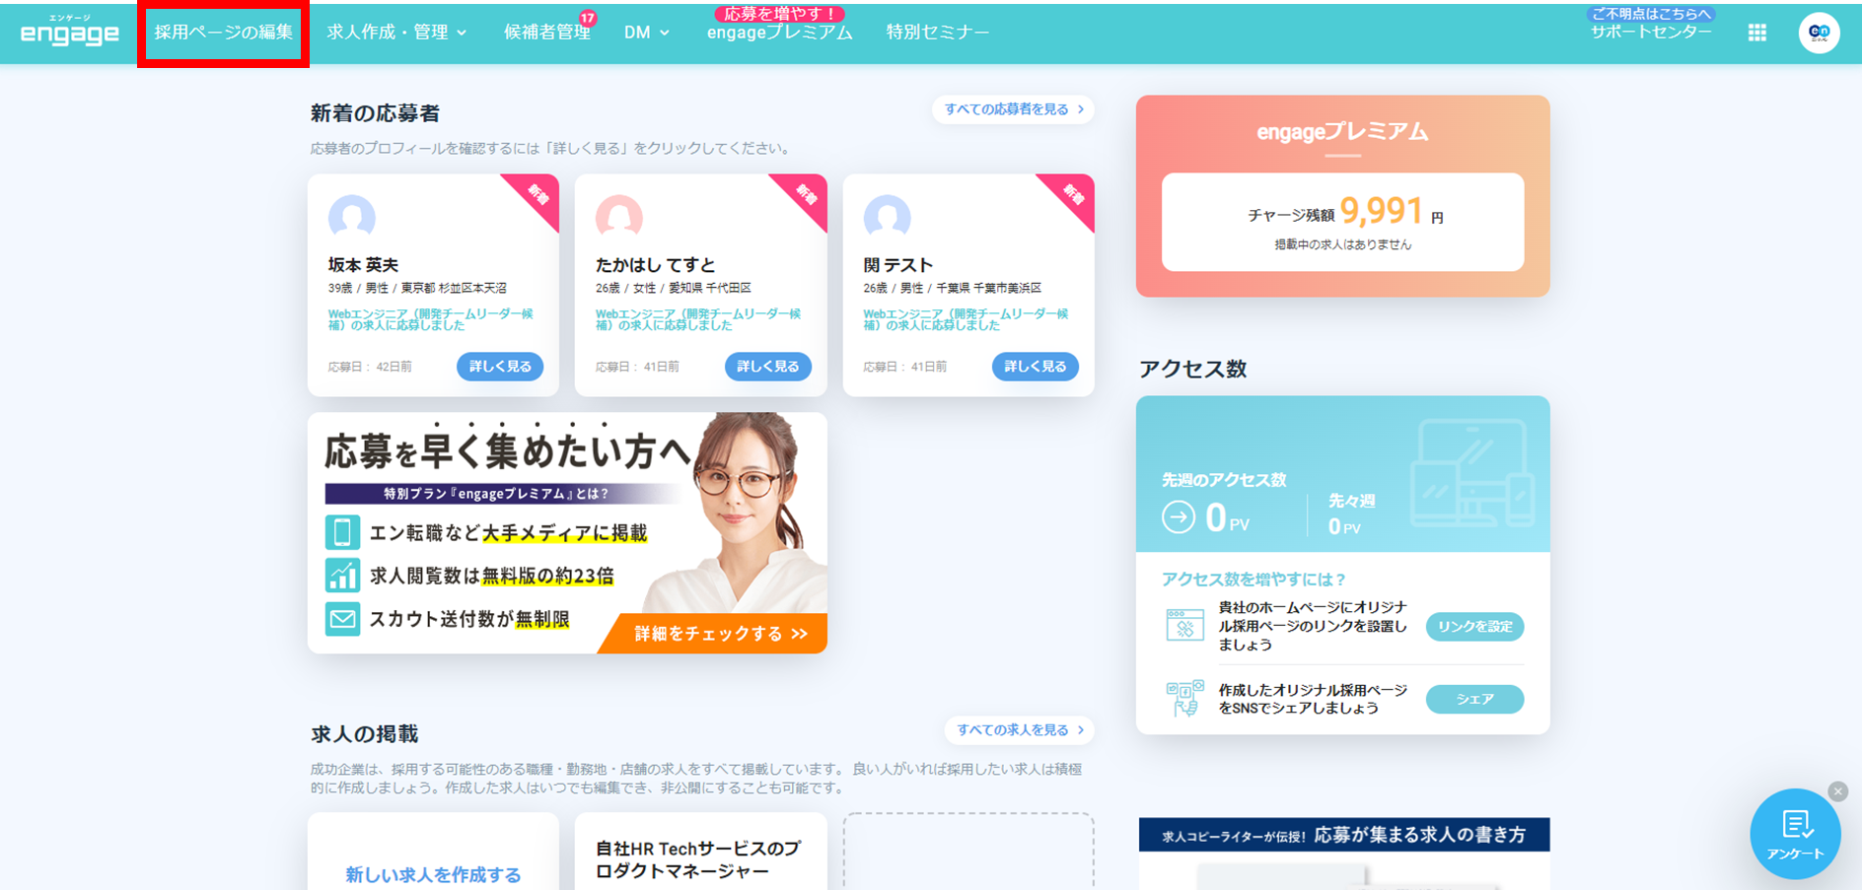This screenshot has height=890, width=1862.
Task: Open サポートセンター link
Action: [x=1651, y=32]
